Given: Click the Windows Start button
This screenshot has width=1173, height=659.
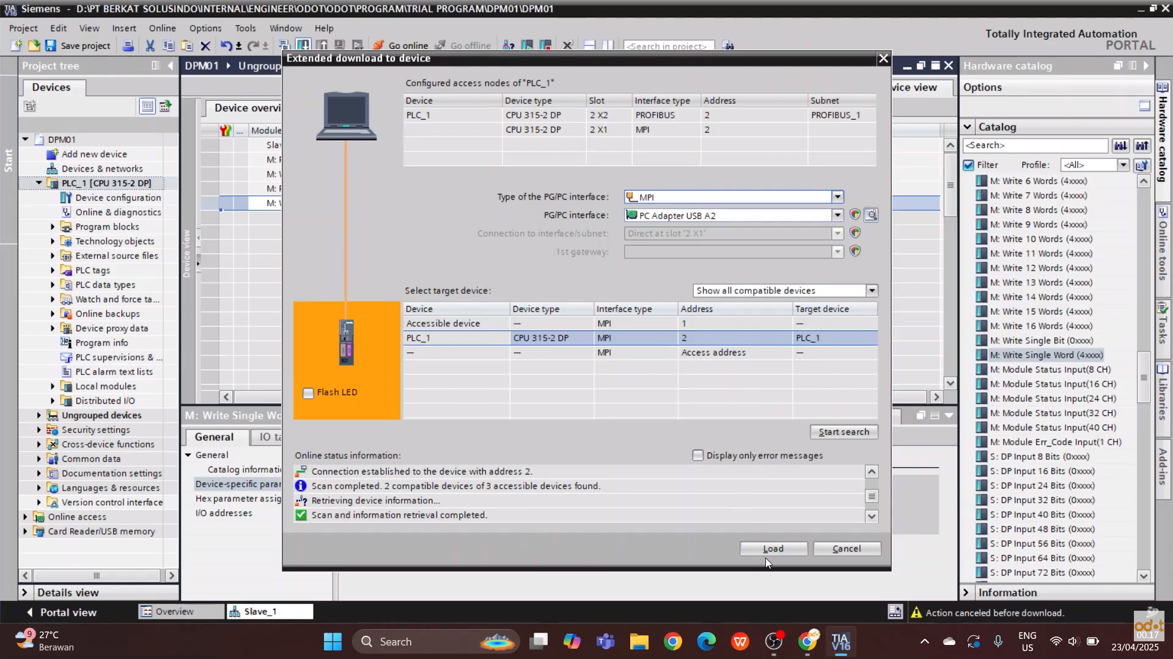Looking at the screenshot, I should (x=333, y=641).
